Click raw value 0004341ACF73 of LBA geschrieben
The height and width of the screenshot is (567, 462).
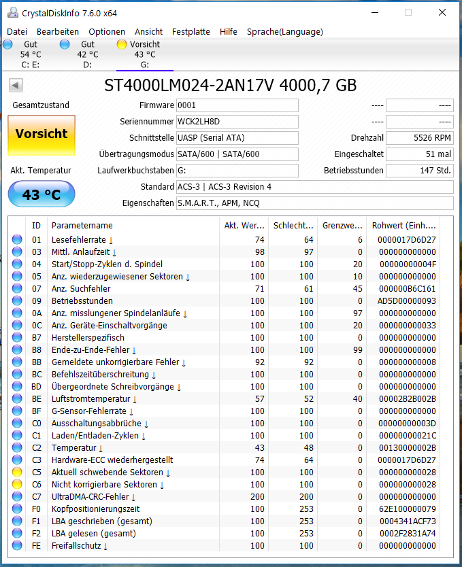click(x=408, y=521)
